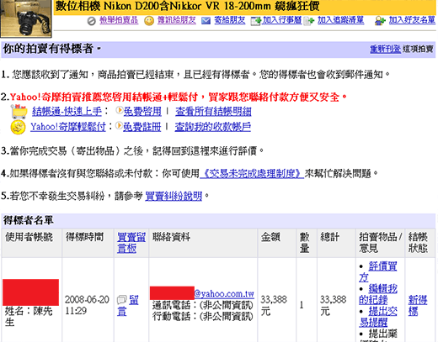Click the add friend person icon
The width and height of the screenshot is (438, 342).
coord(380,21)
